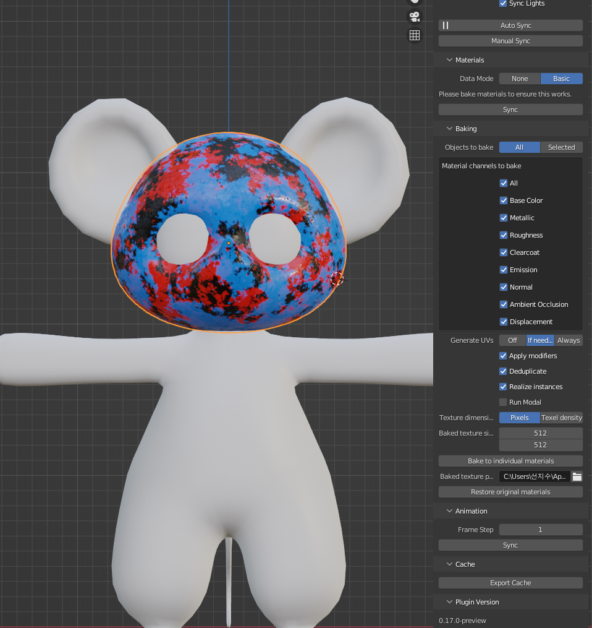Viewport: 592px width, 628px height.
Task: Sync materials with the Materials Sync button
Action: (510, 110)
